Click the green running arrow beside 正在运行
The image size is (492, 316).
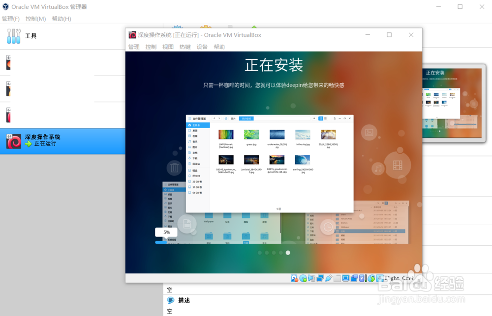coord(29,144)
